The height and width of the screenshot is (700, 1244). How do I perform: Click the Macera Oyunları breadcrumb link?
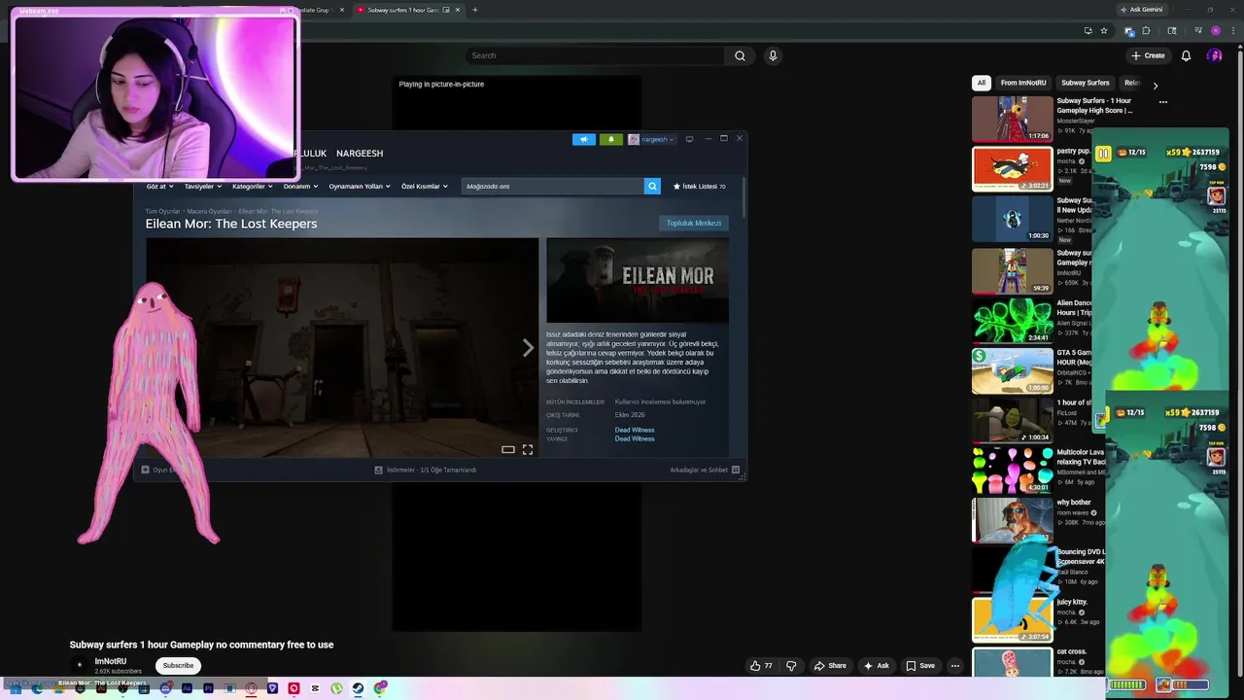[209, 211]
